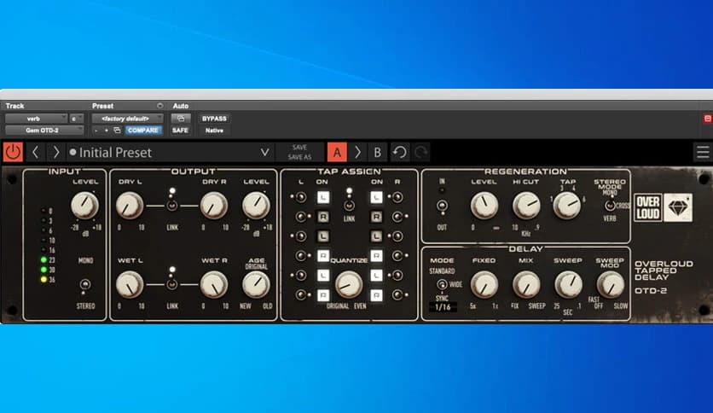This screenshot has width=713, height=413.
Task: Expand the Initial Preset dropdown
Action: pyautogui.click(x=264, y=152)
